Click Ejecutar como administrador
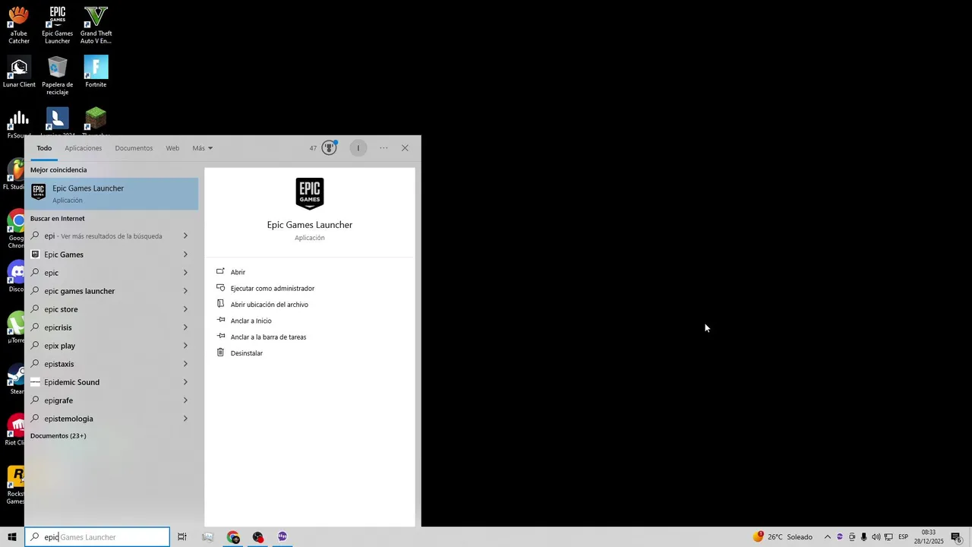This screenshot has width=972, height=547. (272, 289)
